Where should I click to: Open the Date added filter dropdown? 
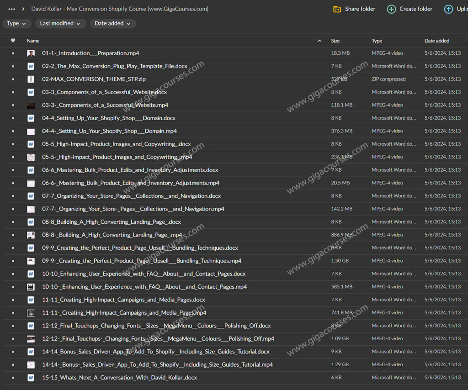point(112,23)
